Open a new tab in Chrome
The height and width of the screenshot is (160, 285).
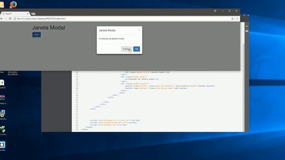33,14
